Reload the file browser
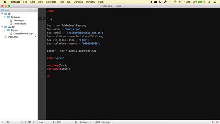Viewport: 220px width, 124px height. [22, 122]
